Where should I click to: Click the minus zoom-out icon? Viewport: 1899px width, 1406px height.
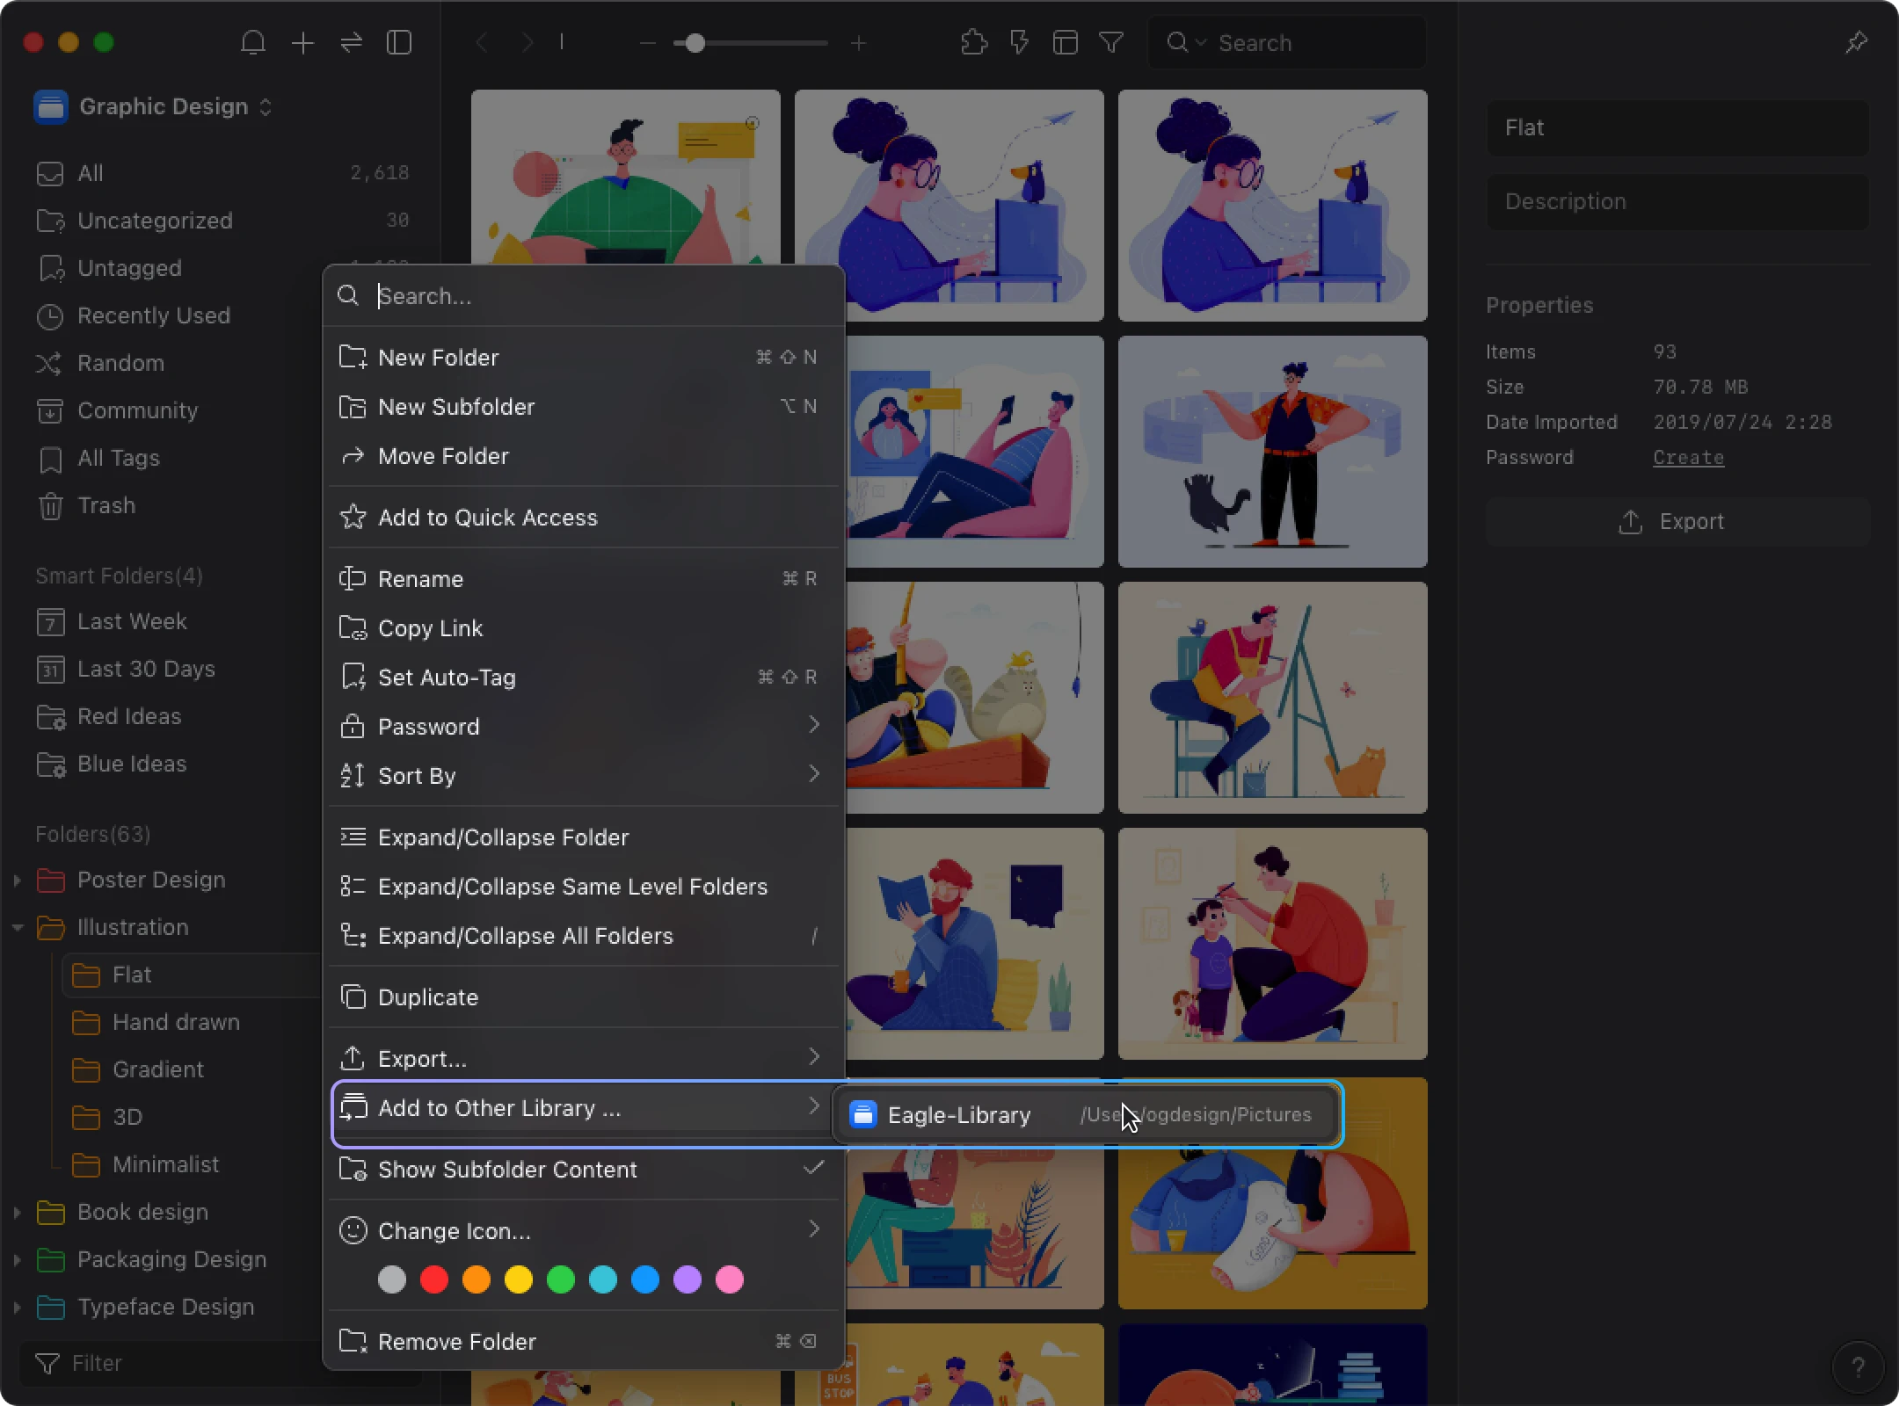tap(648, 42)
